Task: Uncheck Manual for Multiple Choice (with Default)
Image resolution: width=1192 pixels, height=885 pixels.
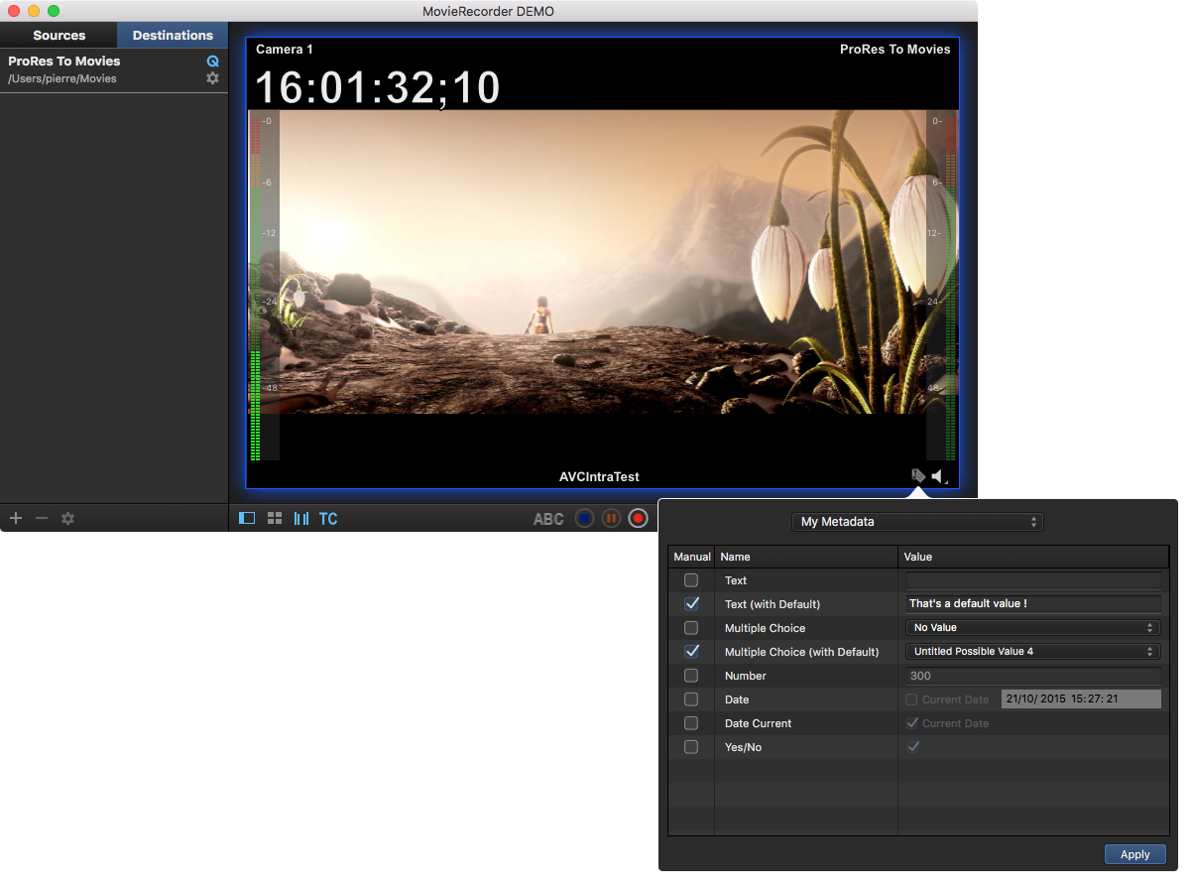Action: pyautogui.click(x=691, y=652)
